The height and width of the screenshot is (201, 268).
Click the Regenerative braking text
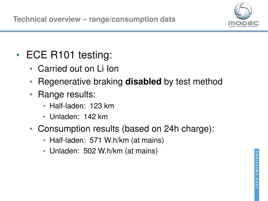(80, 82)
